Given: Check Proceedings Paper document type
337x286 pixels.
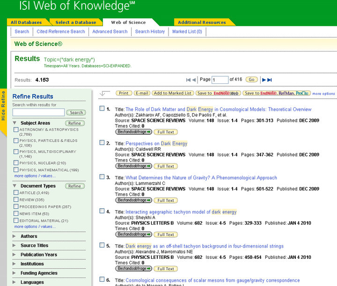Looking at the screenshot, I should [x=16, y=206].
